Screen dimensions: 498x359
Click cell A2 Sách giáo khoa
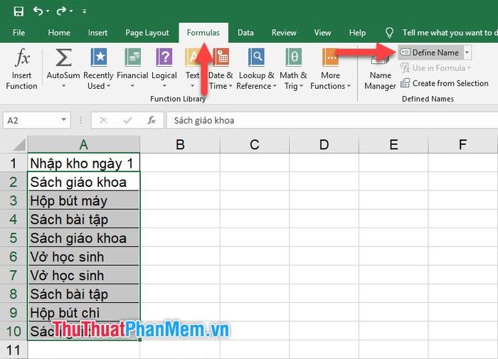[x=83, y=181]
